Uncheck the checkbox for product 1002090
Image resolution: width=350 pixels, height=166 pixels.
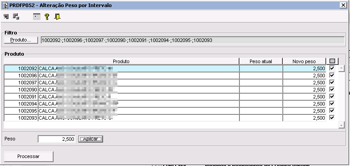click(x=332, y=89)
